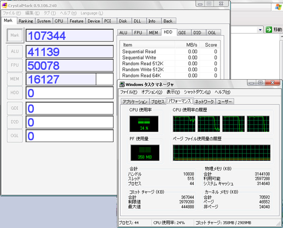
Task: Open Task Manager 表示(V) menu
Action: [173, 92]
